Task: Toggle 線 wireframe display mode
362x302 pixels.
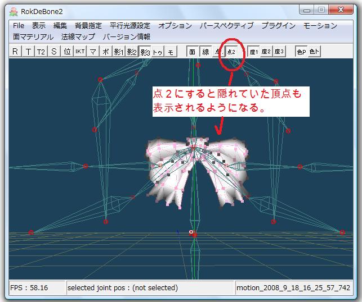Action: pos(205,52)
